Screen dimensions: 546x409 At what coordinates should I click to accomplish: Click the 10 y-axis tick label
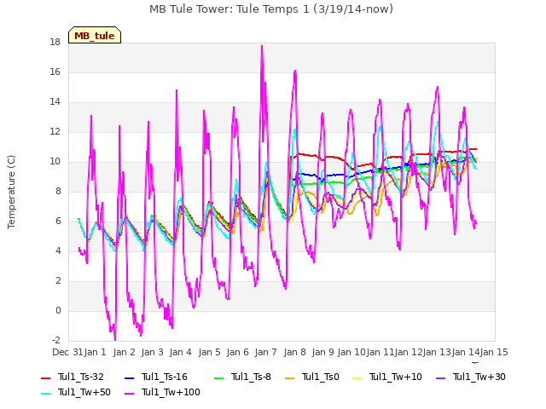(x=55, y=162)
